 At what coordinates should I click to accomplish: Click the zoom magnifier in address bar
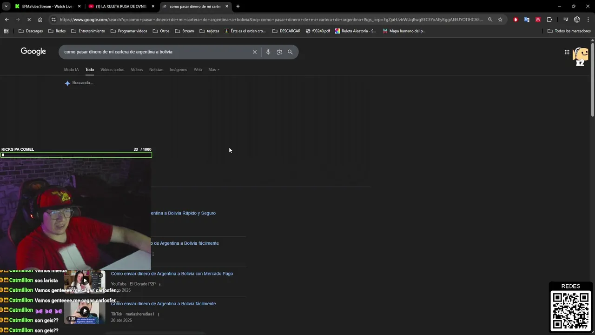point(490,20)
